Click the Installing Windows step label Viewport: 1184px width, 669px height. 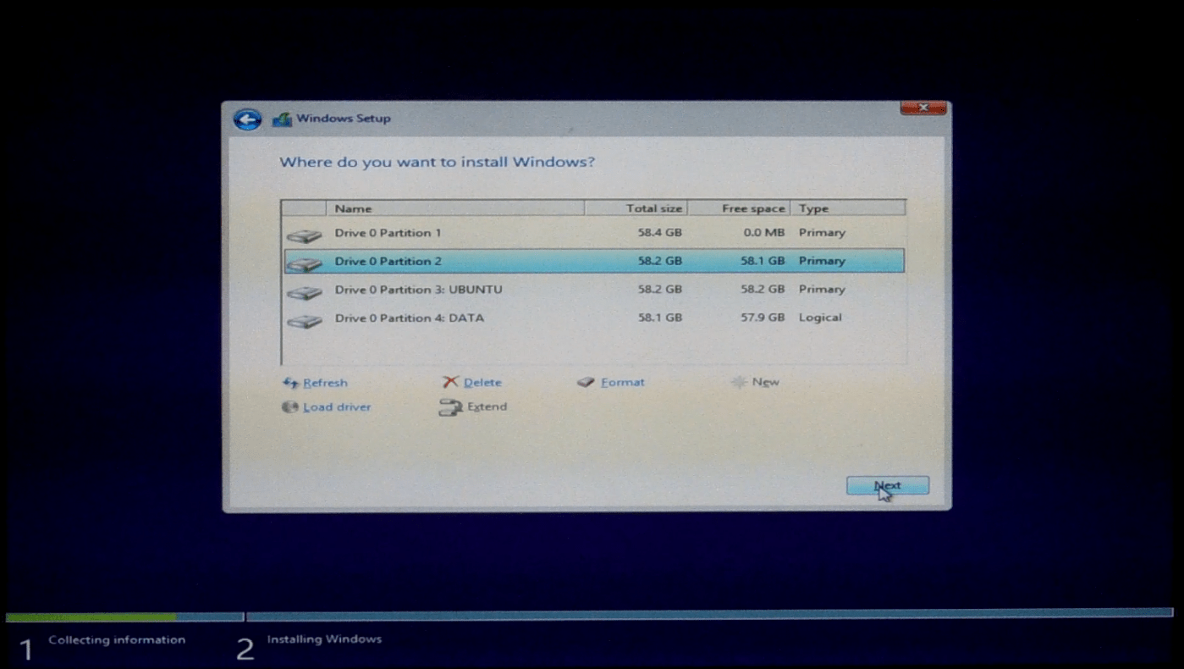click(x=324, y=639)
